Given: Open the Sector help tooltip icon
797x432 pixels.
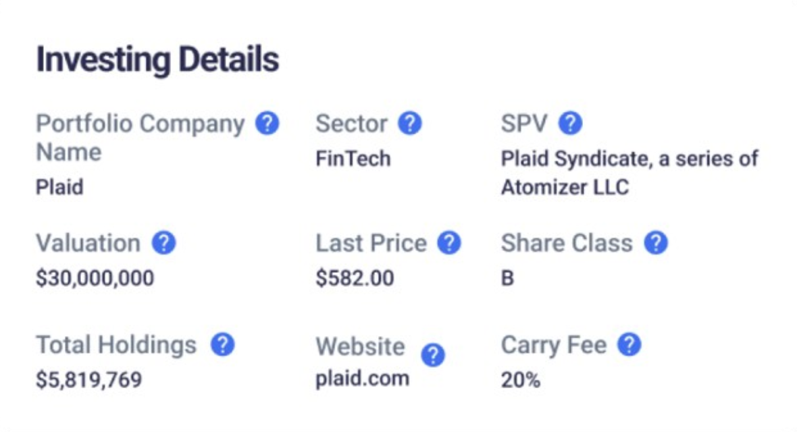Looking at the screenshot, I should 409,124.
